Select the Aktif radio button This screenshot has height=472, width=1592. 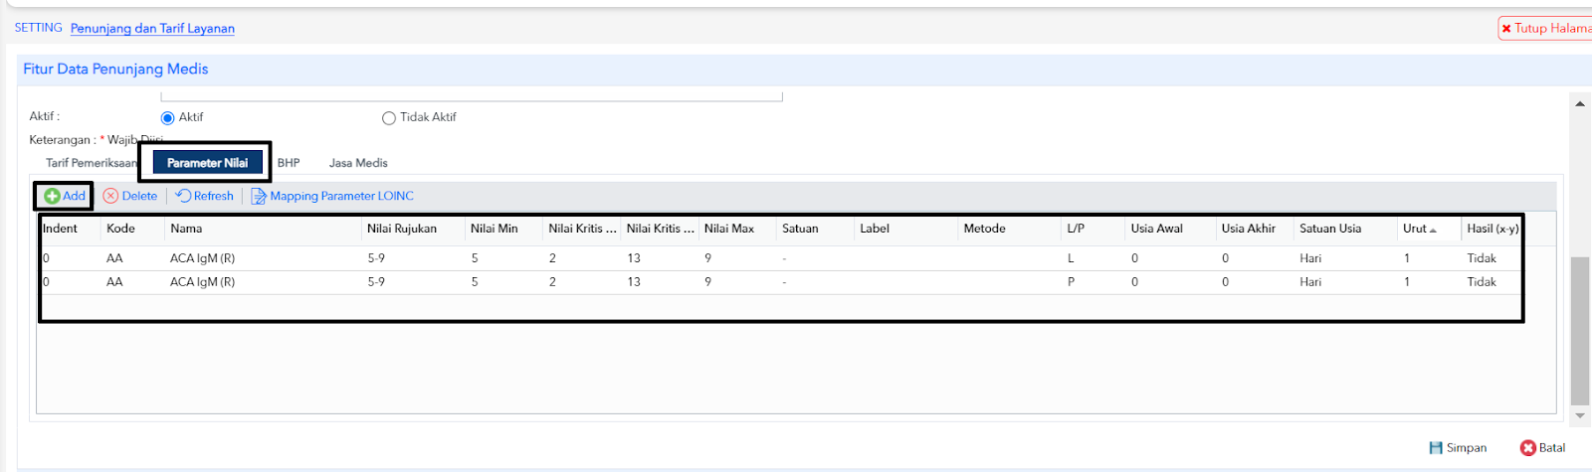(x=168, y=117)
